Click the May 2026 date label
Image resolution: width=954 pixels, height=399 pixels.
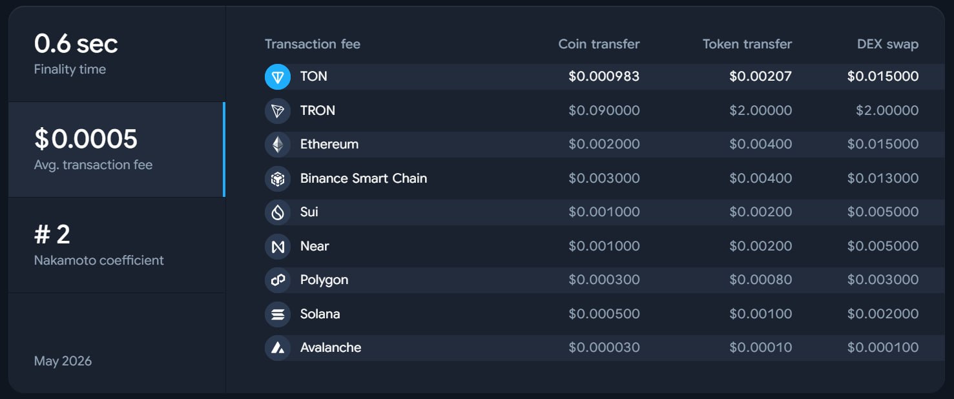click(63, 361)
